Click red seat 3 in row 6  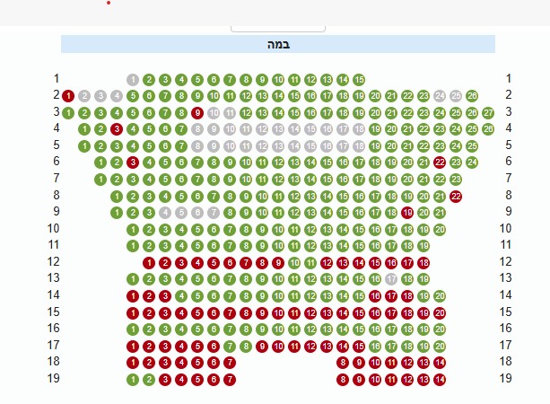coord(133,162)
